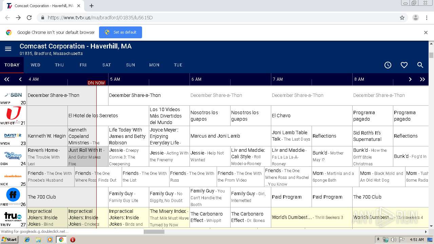
Task: Open Liv and Maddie: Cali Style listing
Action: [x=251, y=157]
